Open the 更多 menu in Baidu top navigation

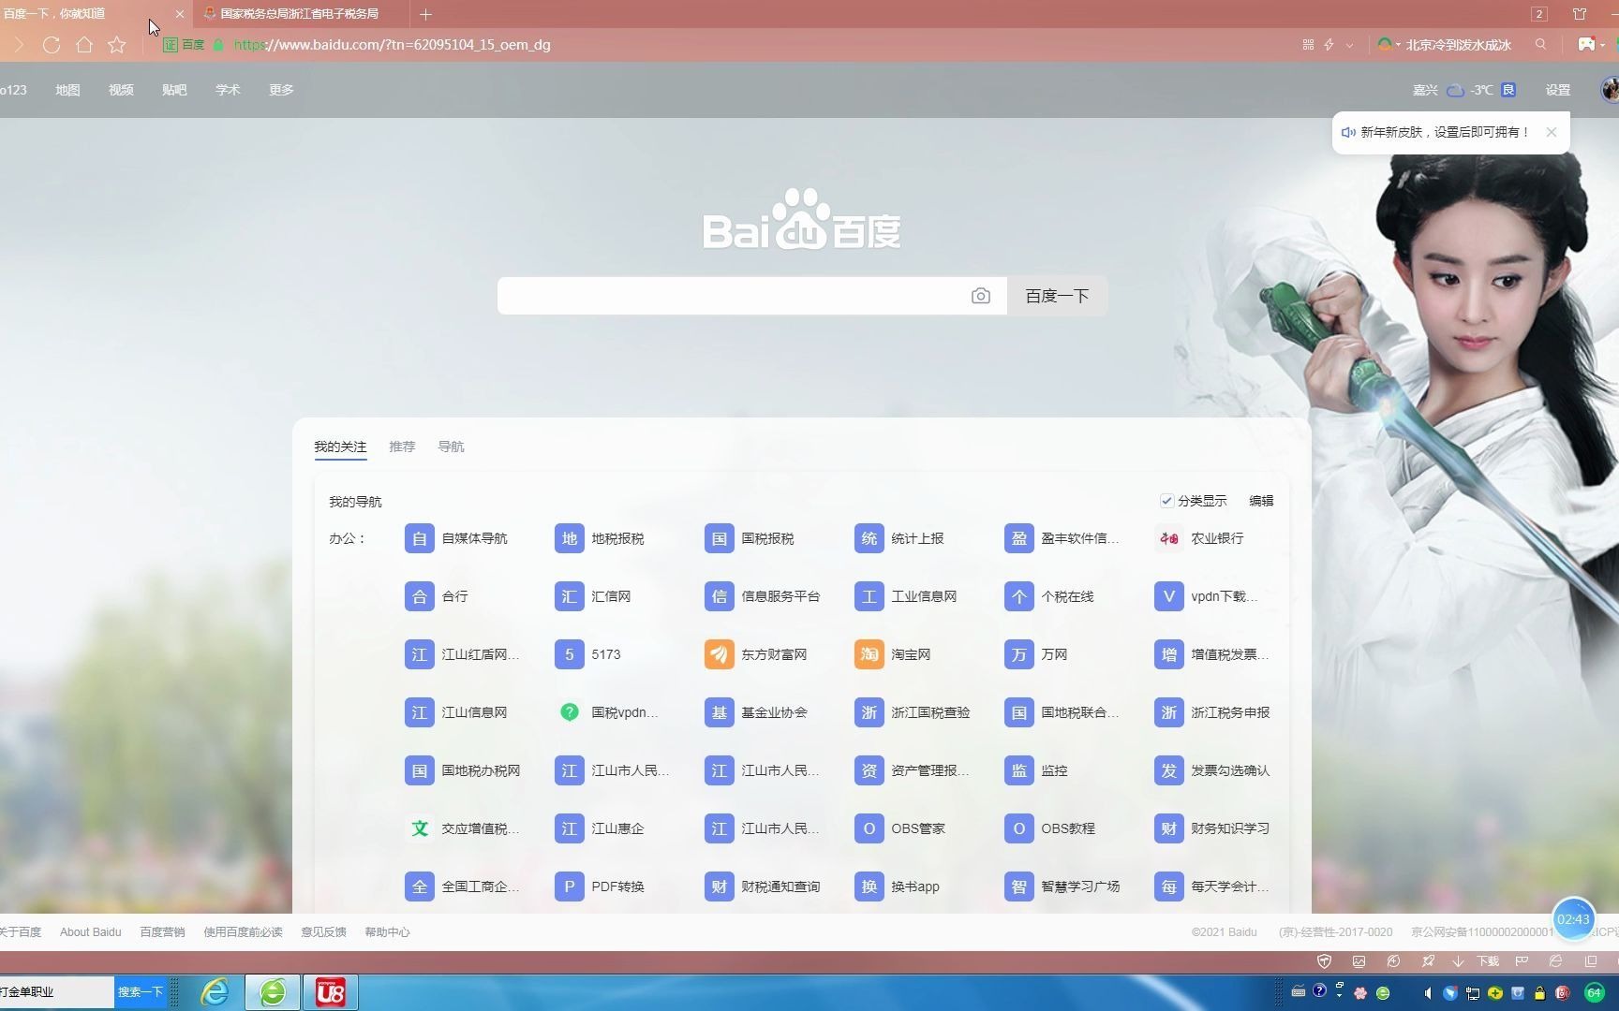click(281, 90)
